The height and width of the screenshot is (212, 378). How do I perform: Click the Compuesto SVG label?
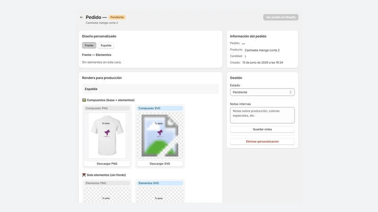tap(160, 108)
